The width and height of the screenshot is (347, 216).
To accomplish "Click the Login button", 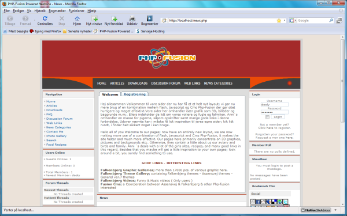I will tap(278, 117).
